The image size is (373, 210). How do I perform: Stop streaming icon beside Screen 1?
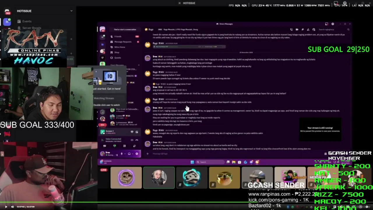(x=132, y=132)
